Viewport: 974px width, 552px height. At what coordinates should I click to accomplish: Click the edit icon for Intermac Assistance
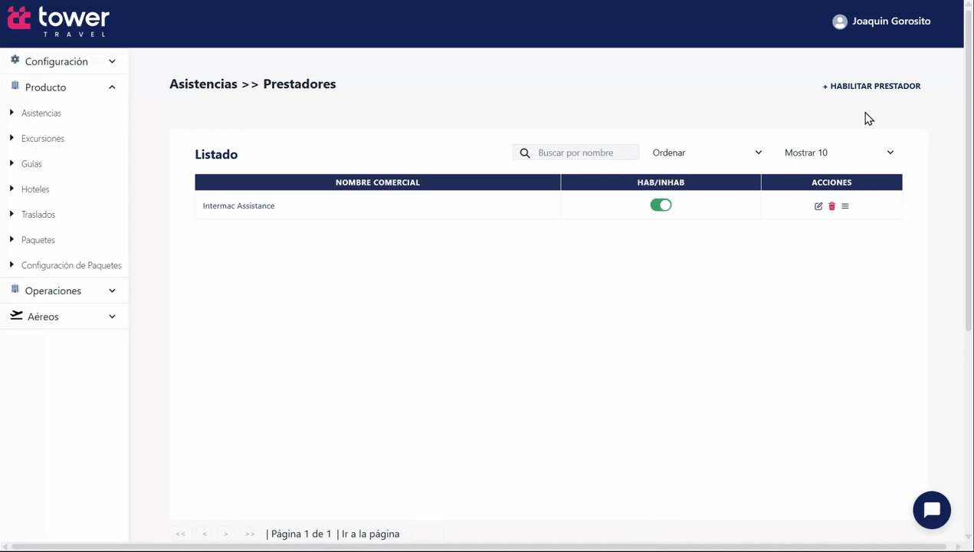[x=818, y=206]
